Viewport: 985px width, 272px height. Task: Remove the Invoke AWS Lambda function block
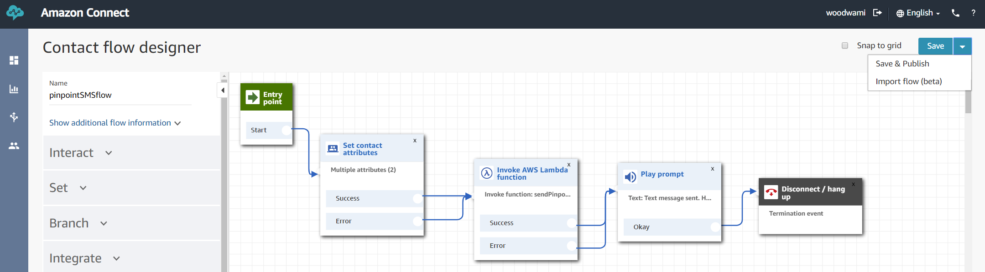click(x=569, y=165)
